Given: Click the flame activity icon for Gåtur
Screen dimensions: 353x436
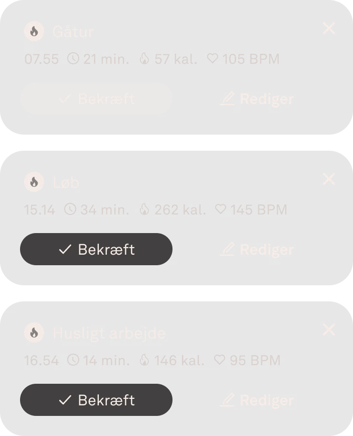Looking at the screenshot, I should [34, 31].
